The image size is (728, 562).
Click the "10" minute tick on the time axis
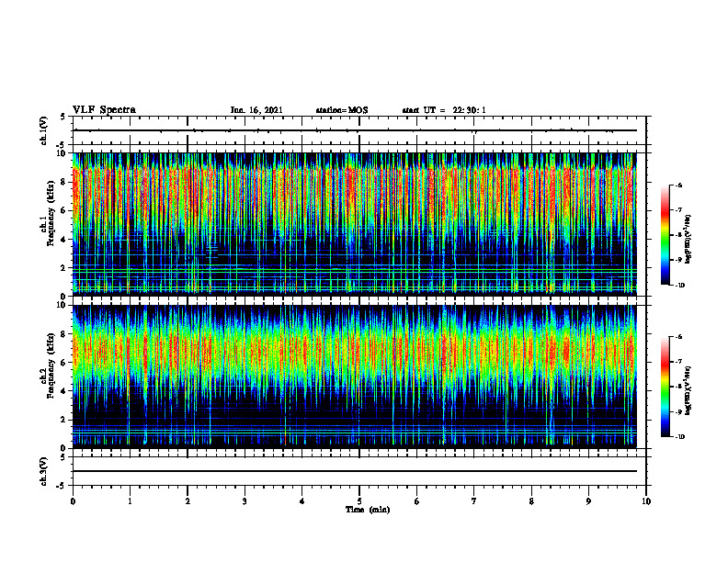pyautogui.click(x=646, y=501)
